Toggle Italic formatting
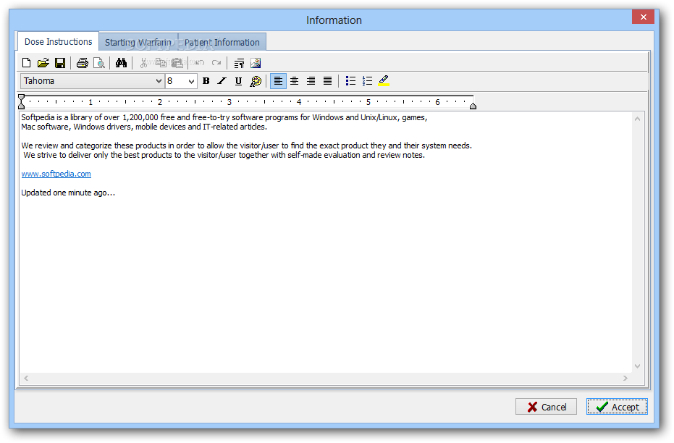 (222, 81)
